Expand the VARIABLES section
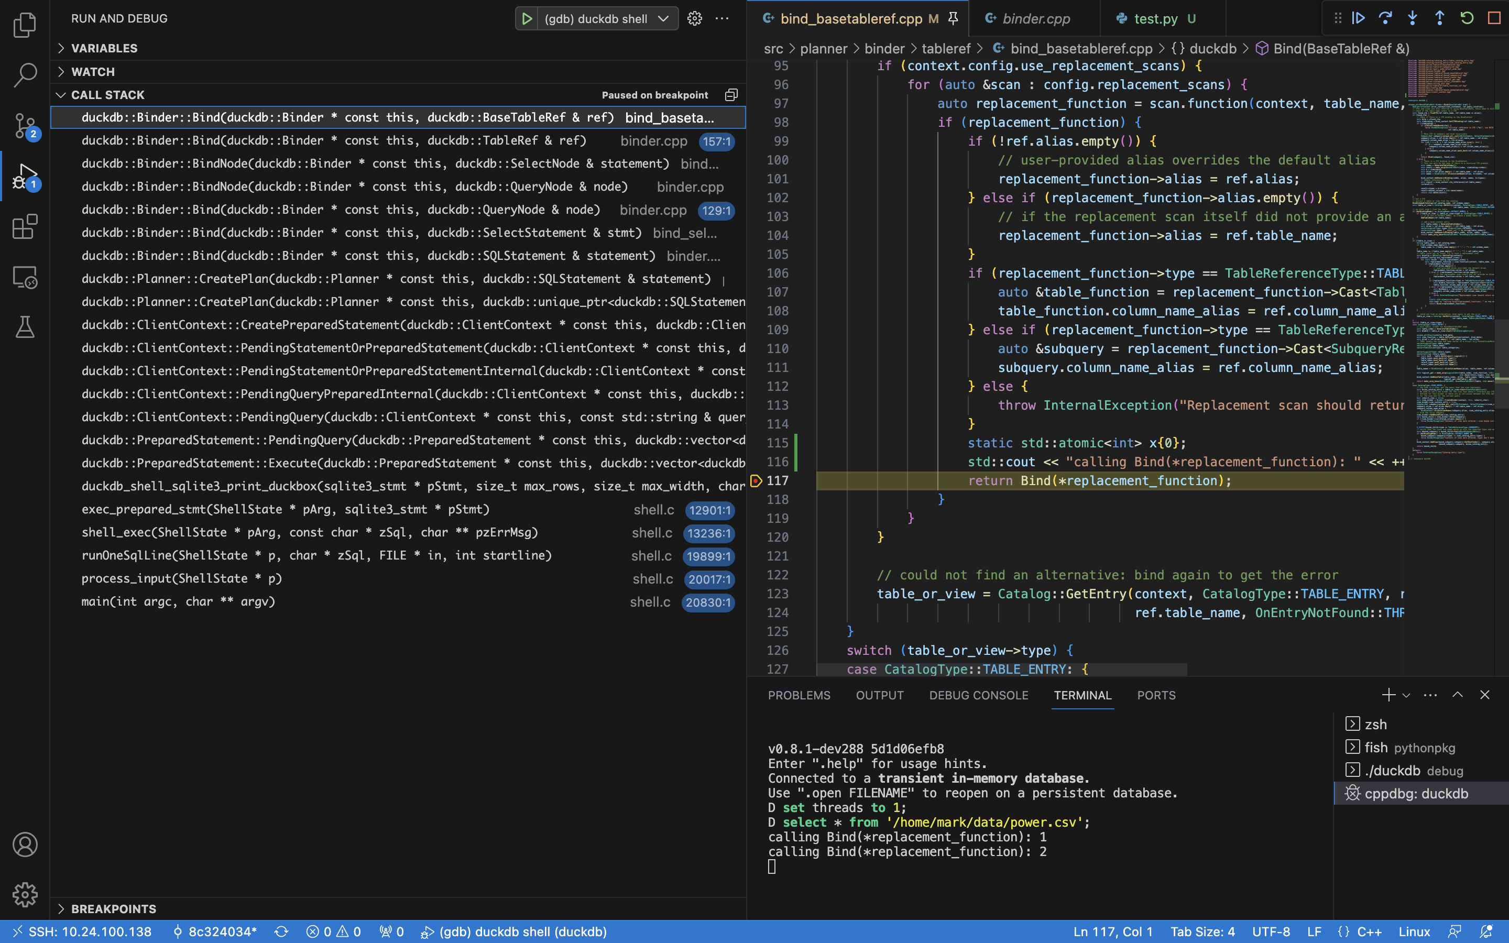Screen dimensions: 1509x943 62,47
